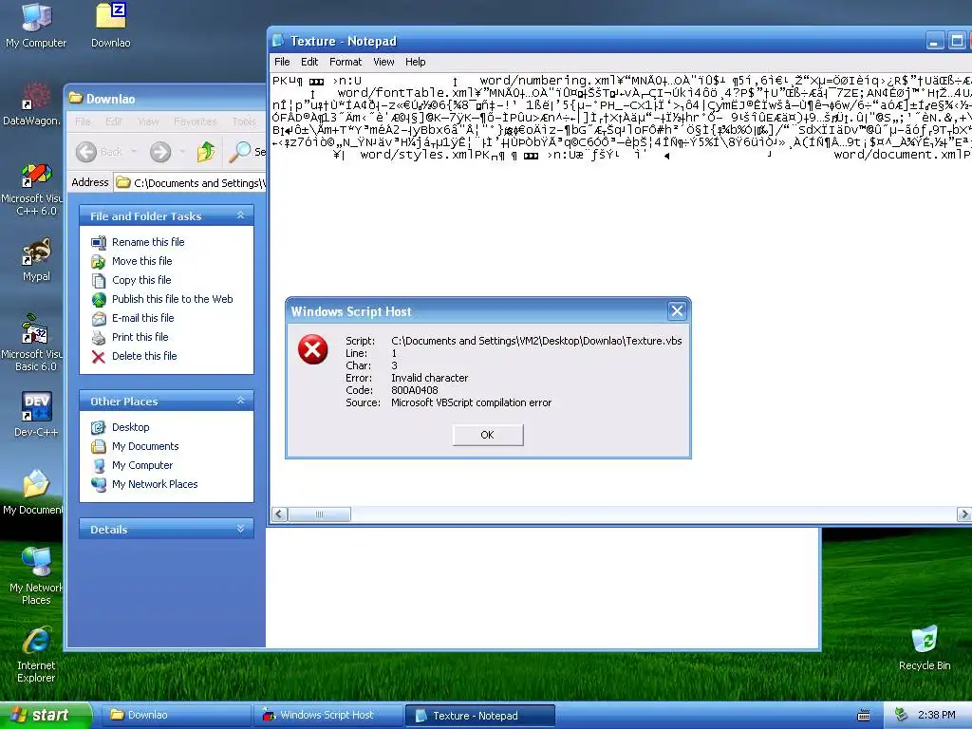Click Copy this file icon
The image size is (972, 729).
click(99, 280)
